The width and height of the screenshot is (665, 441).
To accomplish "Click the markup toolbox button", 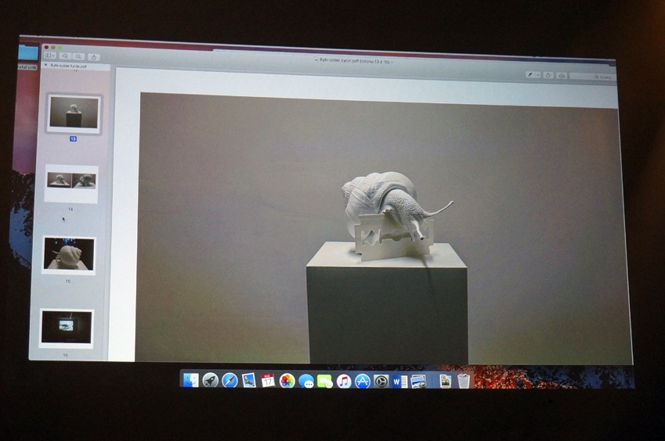I will point(562,76).
